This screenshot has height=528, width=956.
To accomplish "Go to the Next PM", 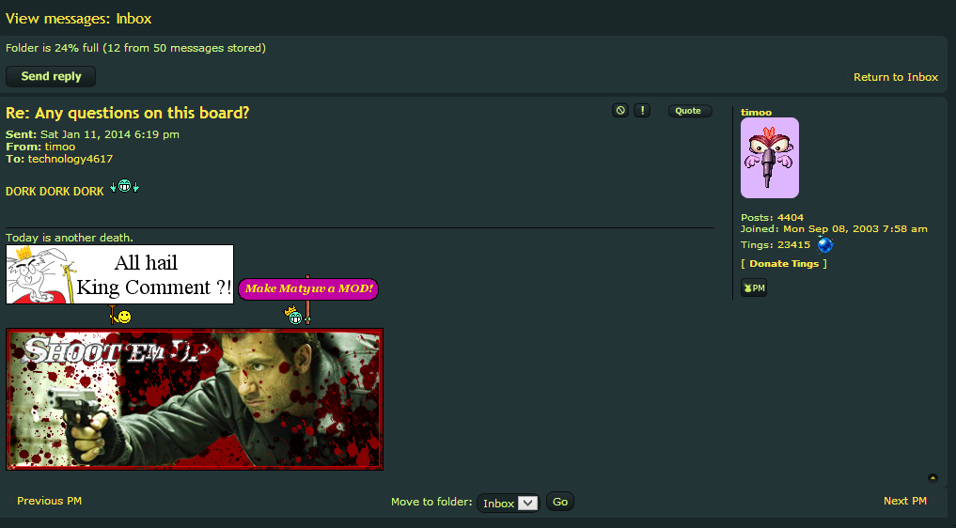I will [x=905, y=501].
